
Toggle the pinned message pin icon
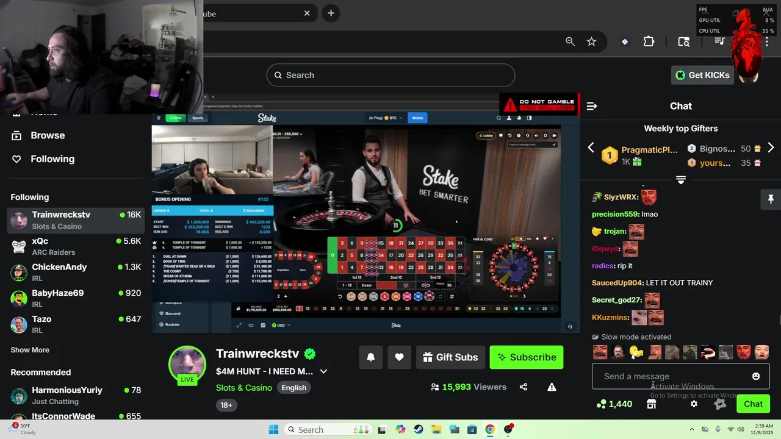[771, 199]
